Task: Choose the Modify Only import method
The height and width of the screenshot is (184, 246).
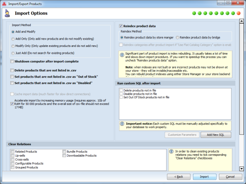Action: pyautogui.click(x=13, y=46)
